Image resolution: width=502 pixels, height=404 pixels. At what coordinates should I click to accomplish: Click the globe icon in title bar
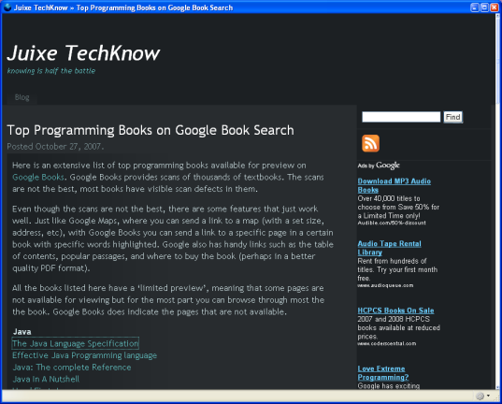point(7,7)
